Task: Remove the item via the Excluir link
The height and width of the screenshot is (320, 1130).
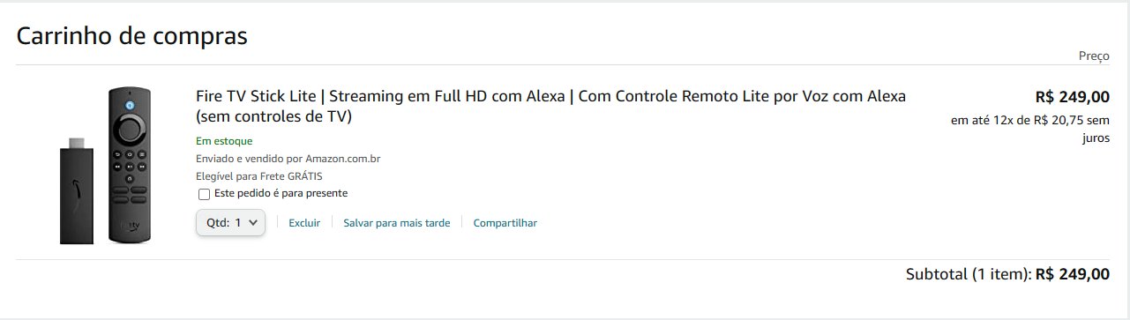Action: click(304, 223)
